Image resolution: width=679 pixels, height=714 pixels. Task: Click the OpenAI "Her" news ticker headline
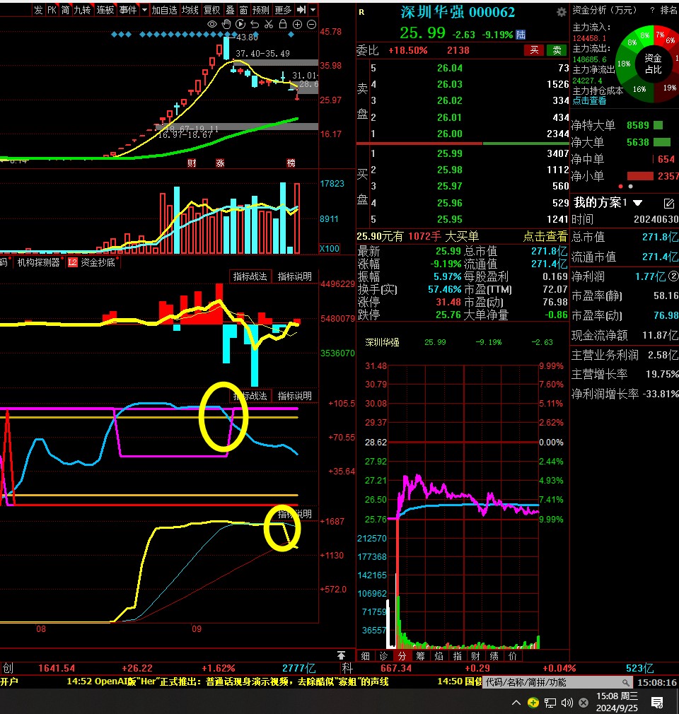(228, 681)
